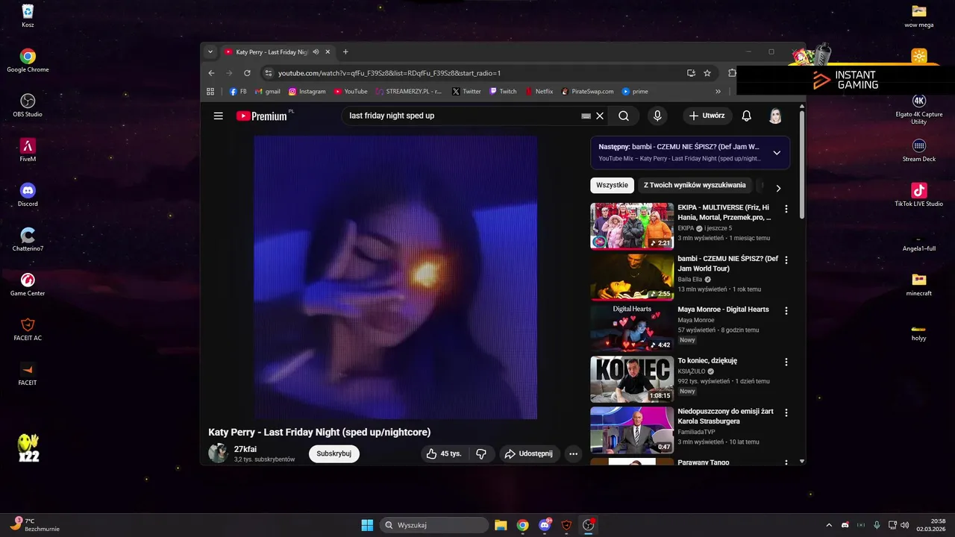Select the Wszystkie filter chip

pos(612,185)
